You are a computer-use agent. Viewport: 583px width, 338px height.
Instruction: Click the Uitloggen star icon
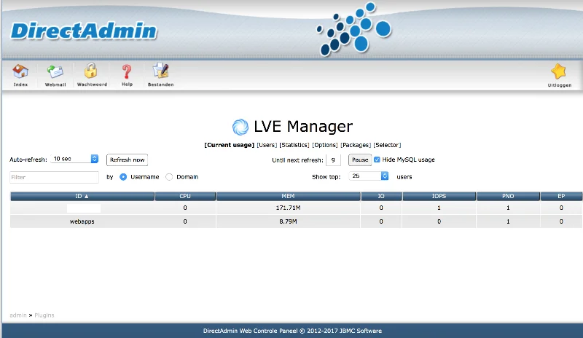pyautogui.click(x=558, y=71)
